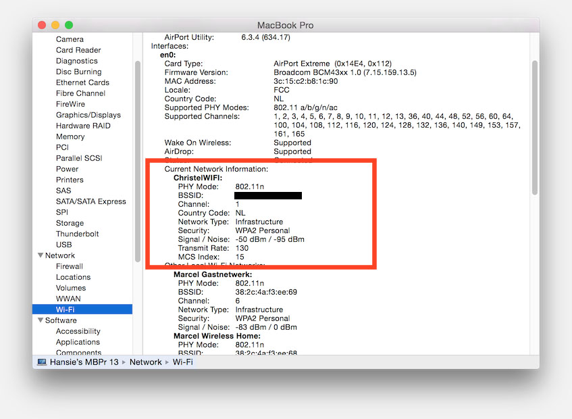Click Firmware Version Broadcom value
The width and height of the screenshot is (572, 419).
click(x=345, y=72)
